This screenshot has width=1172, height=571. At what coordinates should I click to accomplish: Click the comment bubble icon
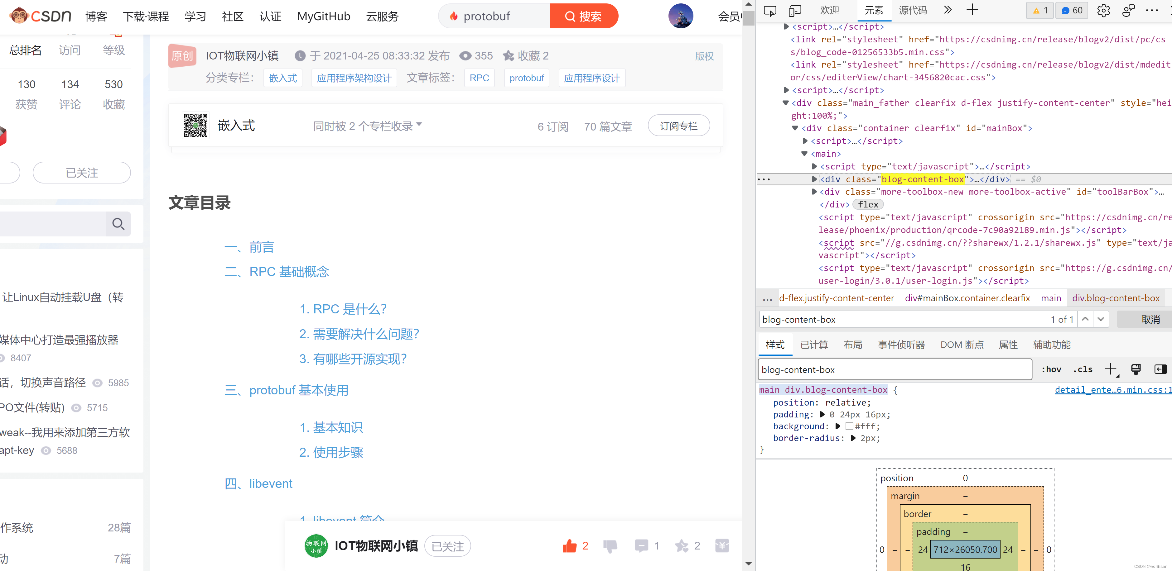click(641, 545)
